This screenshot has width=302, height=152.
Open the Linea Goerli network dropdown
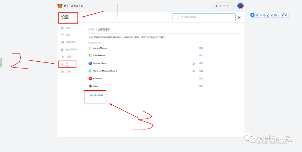point(224,6)
